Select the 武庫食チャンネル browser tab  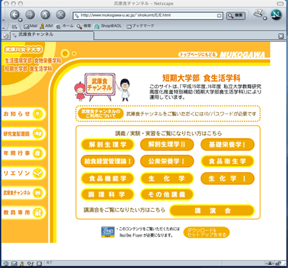(52, 35)
